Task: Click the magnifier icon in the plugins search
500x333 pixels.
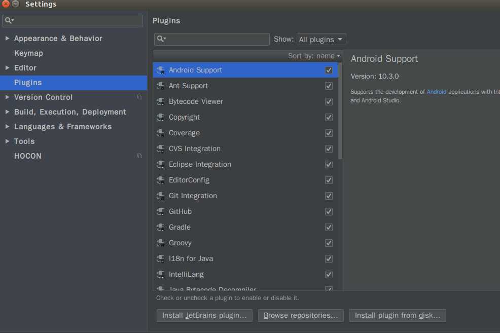Action: (161, 39)
